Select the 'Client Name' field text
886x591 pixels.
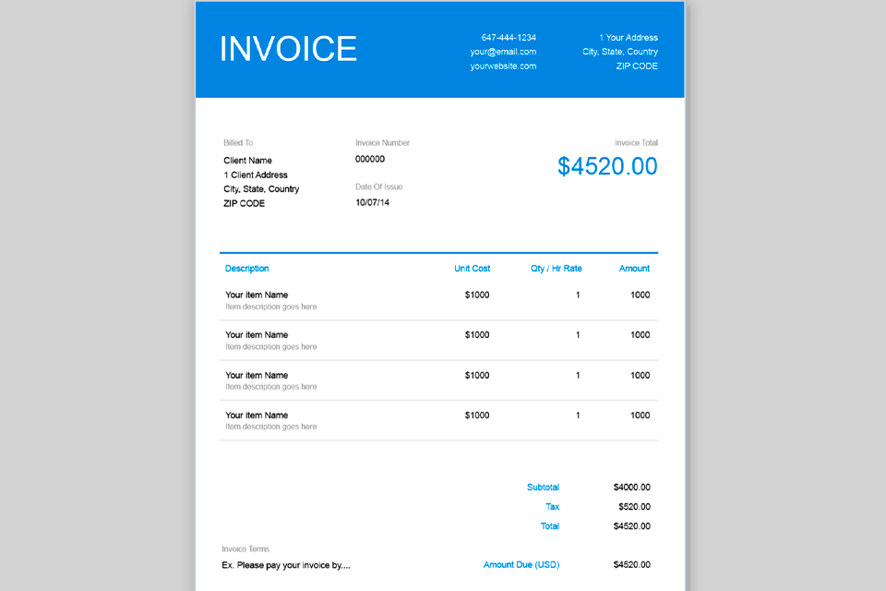(247, 161)
